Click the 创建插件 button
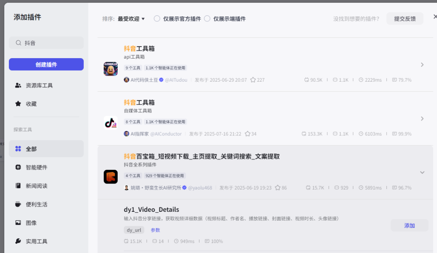Viewport: 437px width, 253px height. 46,65
